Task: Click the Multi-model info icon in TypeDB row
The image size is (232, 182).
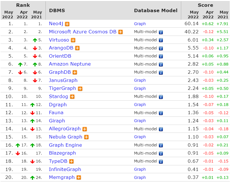Action: (161, 162)
